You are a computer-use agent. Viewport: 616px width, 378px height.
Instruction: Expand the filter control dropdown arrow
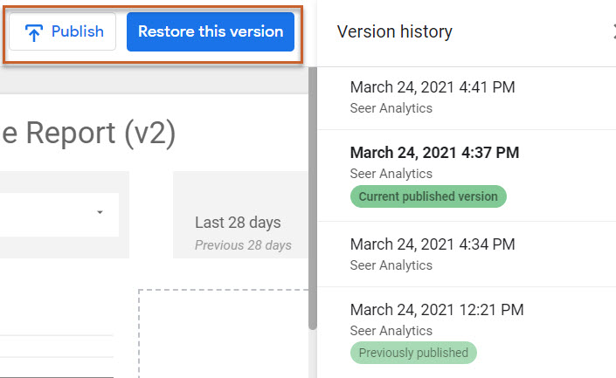[100, 212]
